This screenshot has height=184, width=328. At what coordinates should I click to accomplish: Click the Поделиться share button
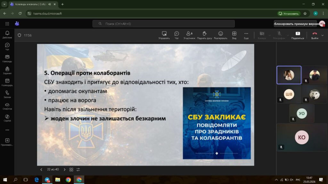tap(298, 35)
